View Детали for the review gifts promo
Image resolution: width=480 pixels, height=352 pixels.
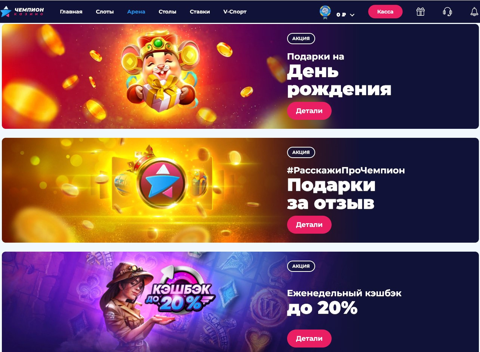click(x=309, y=225)
